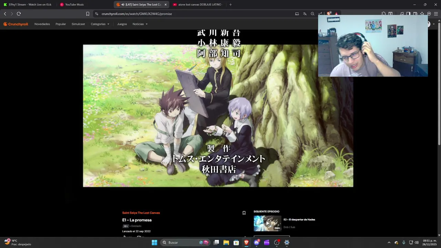Switch to the alone lost canvas DOBLAJE LATINO tab
441x248 pixels.
[198, 4]
